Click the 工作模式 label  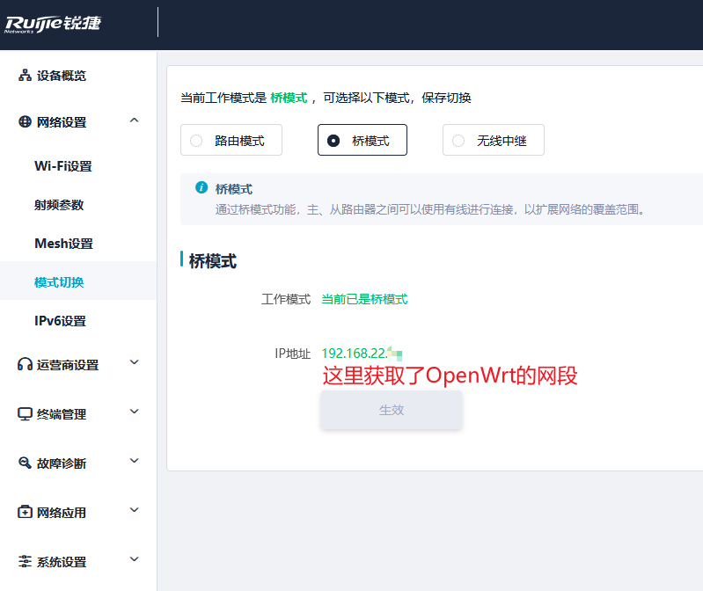[286, 299]
